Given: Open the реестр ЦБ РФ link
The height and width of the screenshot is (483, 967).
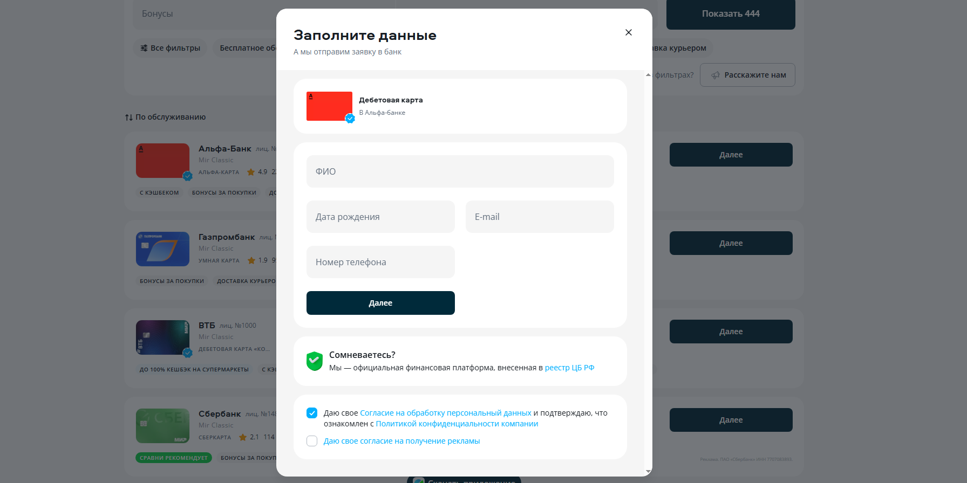Looking at the screenshot, I should tap(569, 368).
